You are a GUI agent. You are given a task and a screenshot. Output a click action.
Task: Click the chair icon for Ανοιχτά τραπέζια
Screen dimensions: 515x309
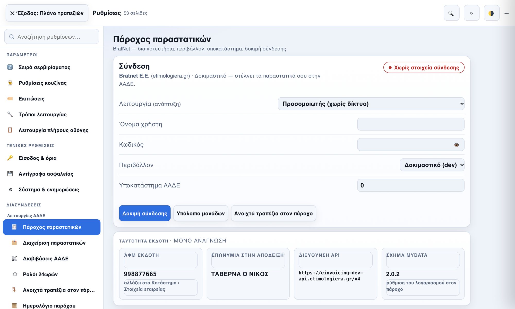(14, 290)
